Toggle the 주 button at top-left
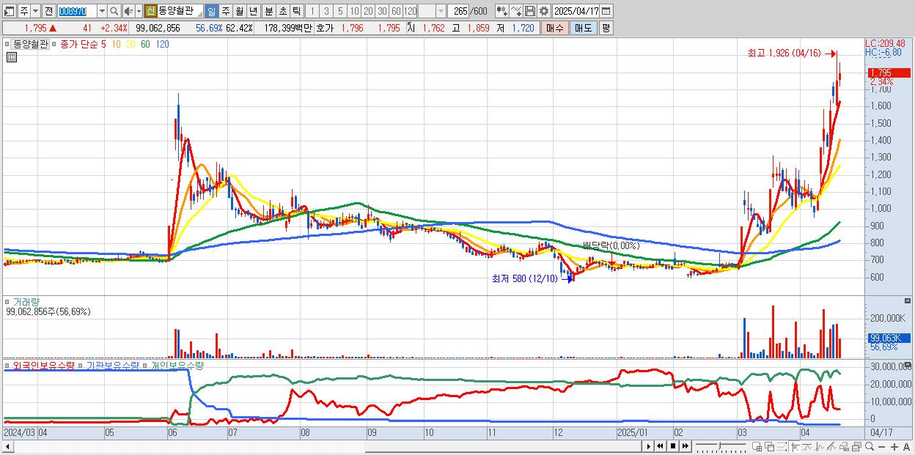 [24, 11]
